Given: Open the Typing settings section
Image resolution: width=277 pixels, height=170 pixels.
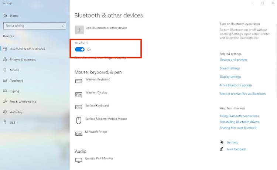Looking at the screenshot, I should pos(14,91).
